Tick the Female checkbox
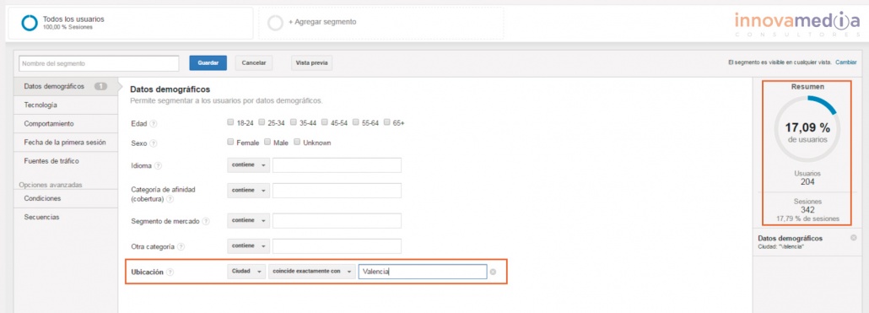Image resolution: width=869 pixels, height=313 pixels. click(x=230, y=143)
